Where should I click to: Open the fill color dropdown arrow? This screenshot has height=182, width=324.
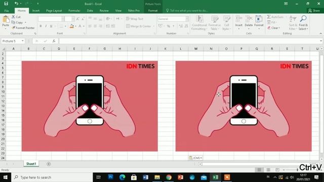(x=75, y=26)
